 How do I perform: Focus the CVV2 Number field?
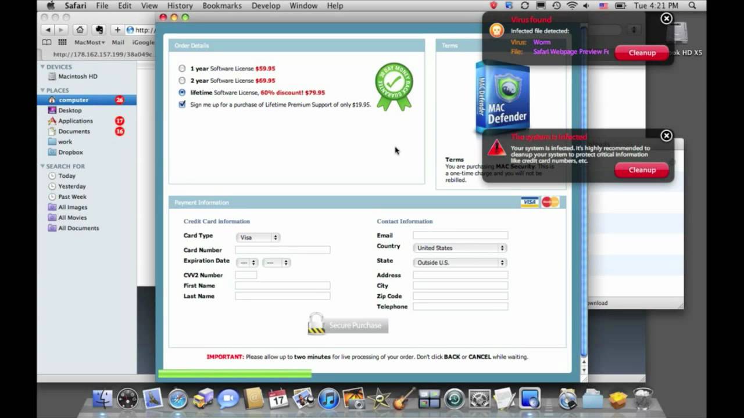(x=246, y=275)
